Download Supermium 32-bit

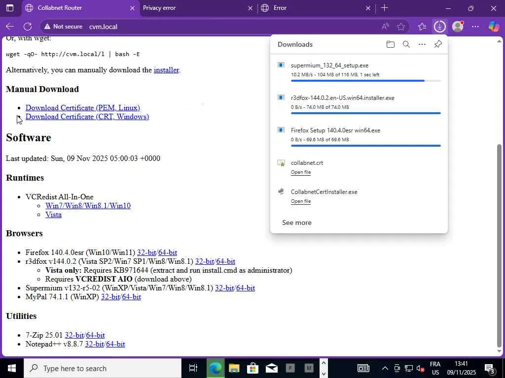[224, 288]
